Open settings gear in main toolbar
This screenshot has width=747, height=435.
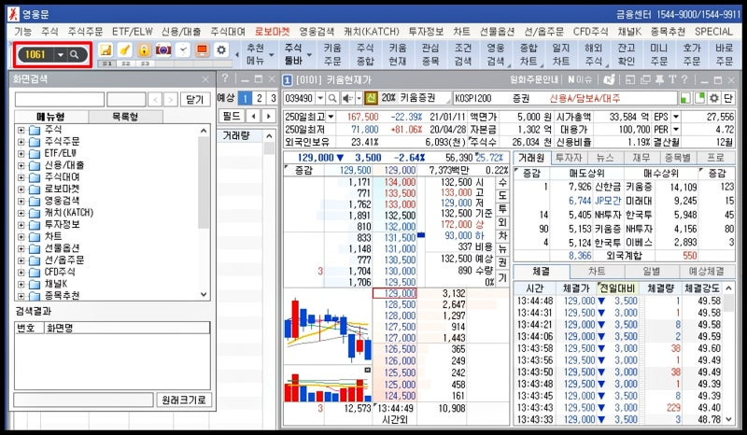tap(221, 50)
